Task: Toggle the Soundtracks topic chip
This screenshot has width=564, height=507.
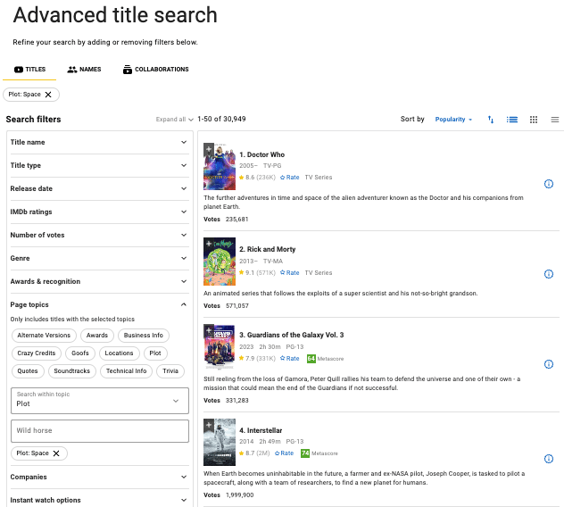Action: [71, 371]
